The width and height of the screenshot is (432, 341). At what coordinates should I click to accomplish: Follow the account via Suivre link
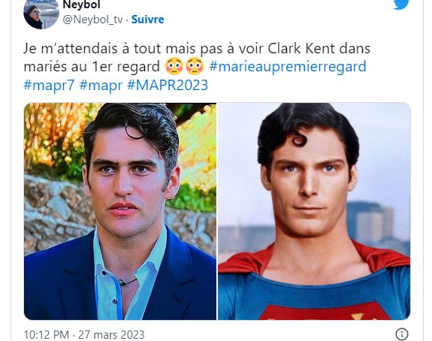[148, 20]
